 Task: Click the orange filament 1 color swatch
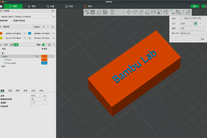[x=1, y=33]
